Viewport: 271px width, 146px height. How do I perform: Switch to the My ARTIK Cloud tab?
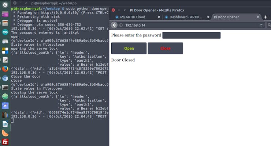(x=133, y=17)
